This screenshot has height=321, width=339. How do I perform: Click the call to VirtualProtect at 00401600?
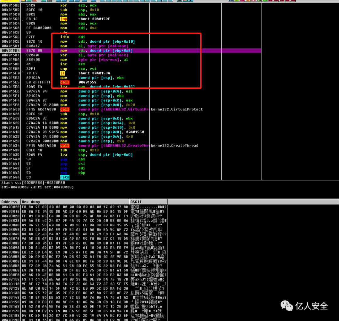pos(105,110)
